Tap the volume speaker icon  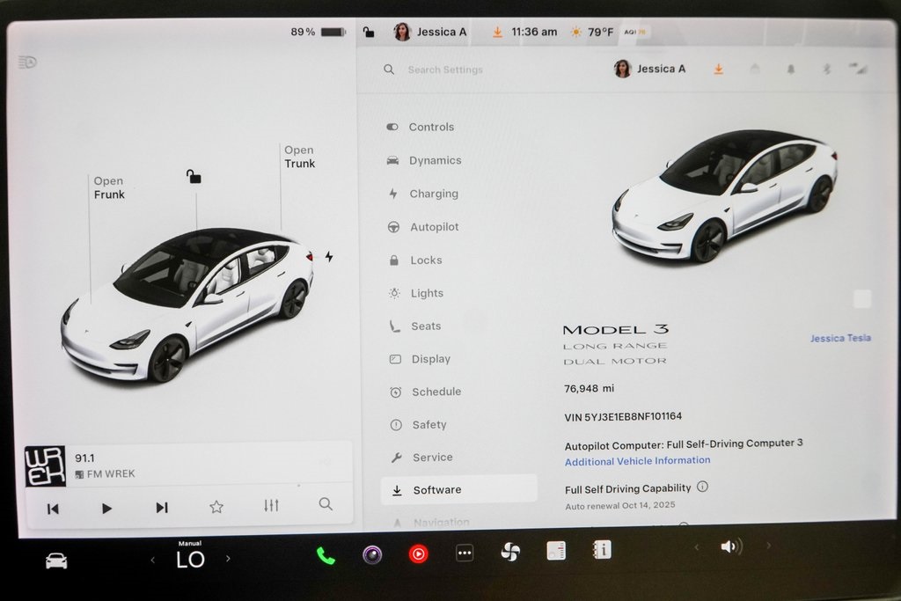point(731,546)
